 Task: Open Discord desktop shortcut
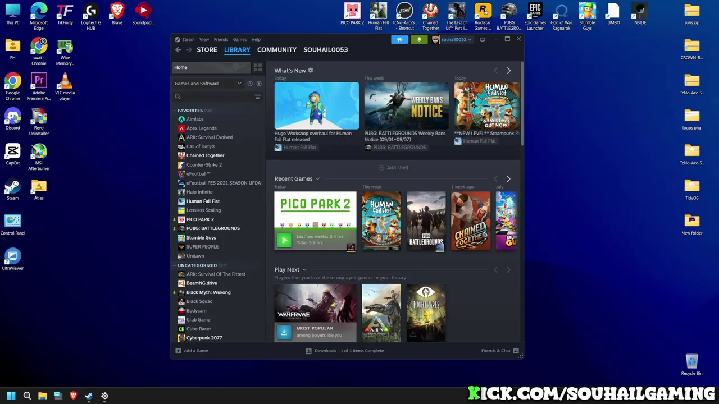12,120
